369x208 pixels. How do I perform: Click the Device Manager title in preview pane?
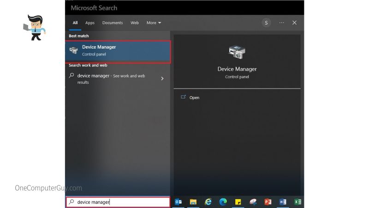237,69
